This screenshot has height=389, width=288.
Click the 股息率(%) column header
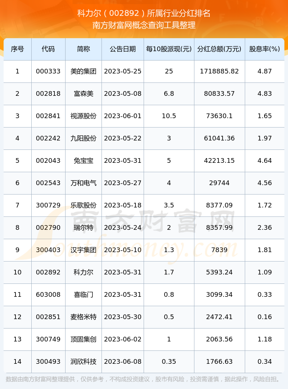(x=265, y=49)
